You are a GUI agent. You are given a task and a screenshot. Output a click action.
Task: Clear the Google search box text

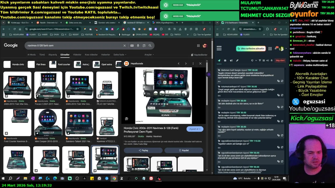[x=125, y=45]
